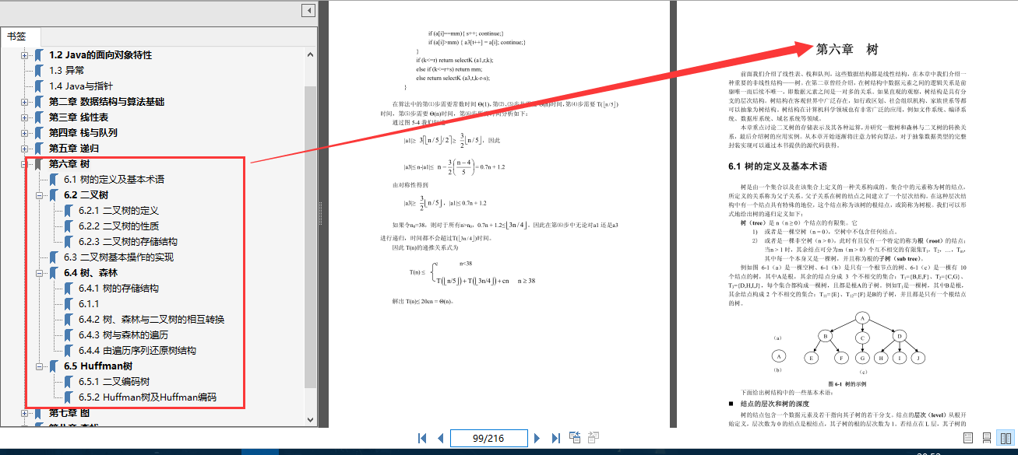Click bookmark icon beside 6.3 二叉树基本操作的实现
Image resolution: width=1018 pixels, height=455 pixels.
tap(54, 257)
